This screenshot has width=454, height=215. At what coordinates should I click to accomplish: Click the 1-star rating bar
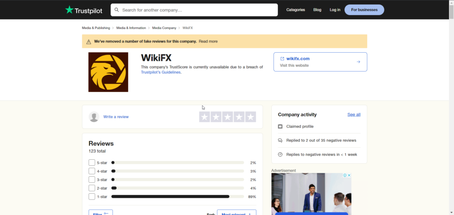tap(177, 196)
